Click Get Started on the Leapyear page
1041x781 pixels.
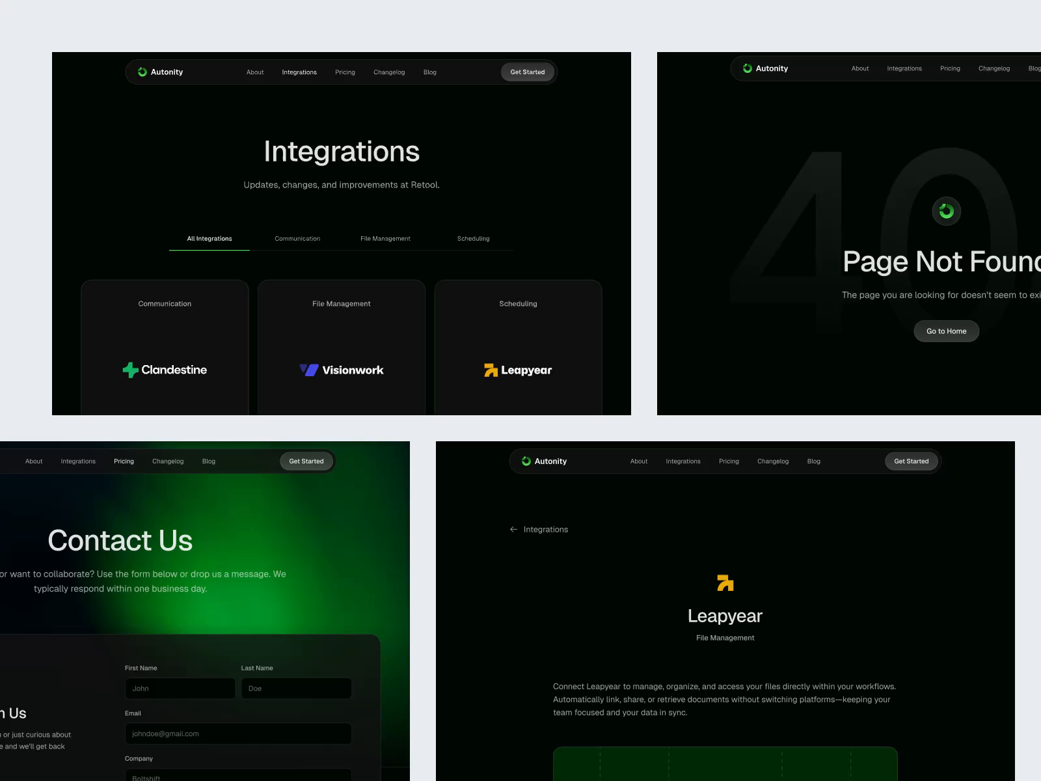(911, 461)
